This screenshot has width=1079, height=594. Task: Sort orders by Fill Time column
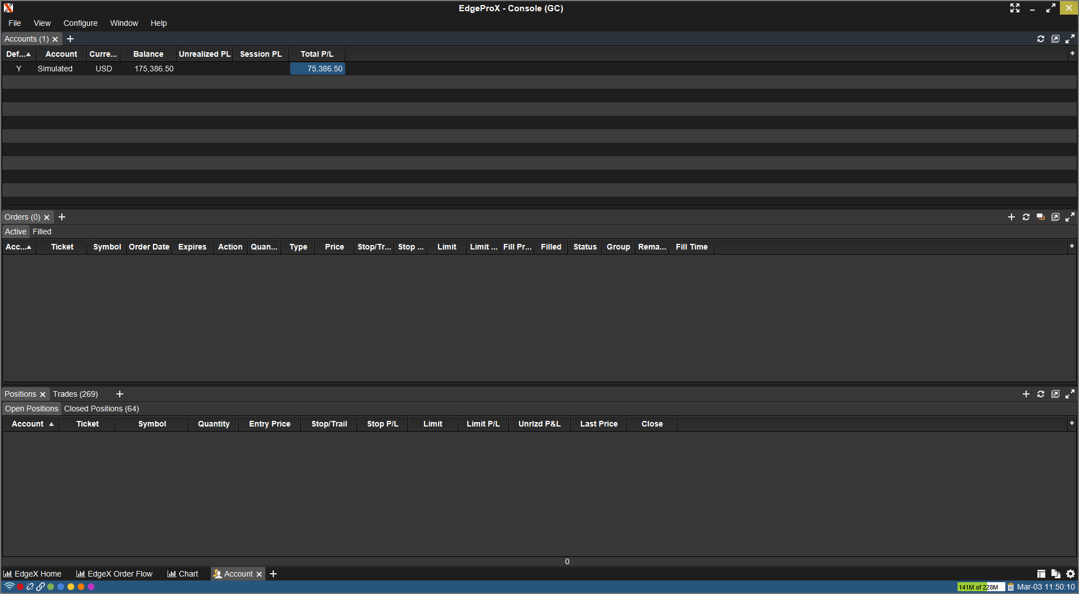(x=692, y=247)
